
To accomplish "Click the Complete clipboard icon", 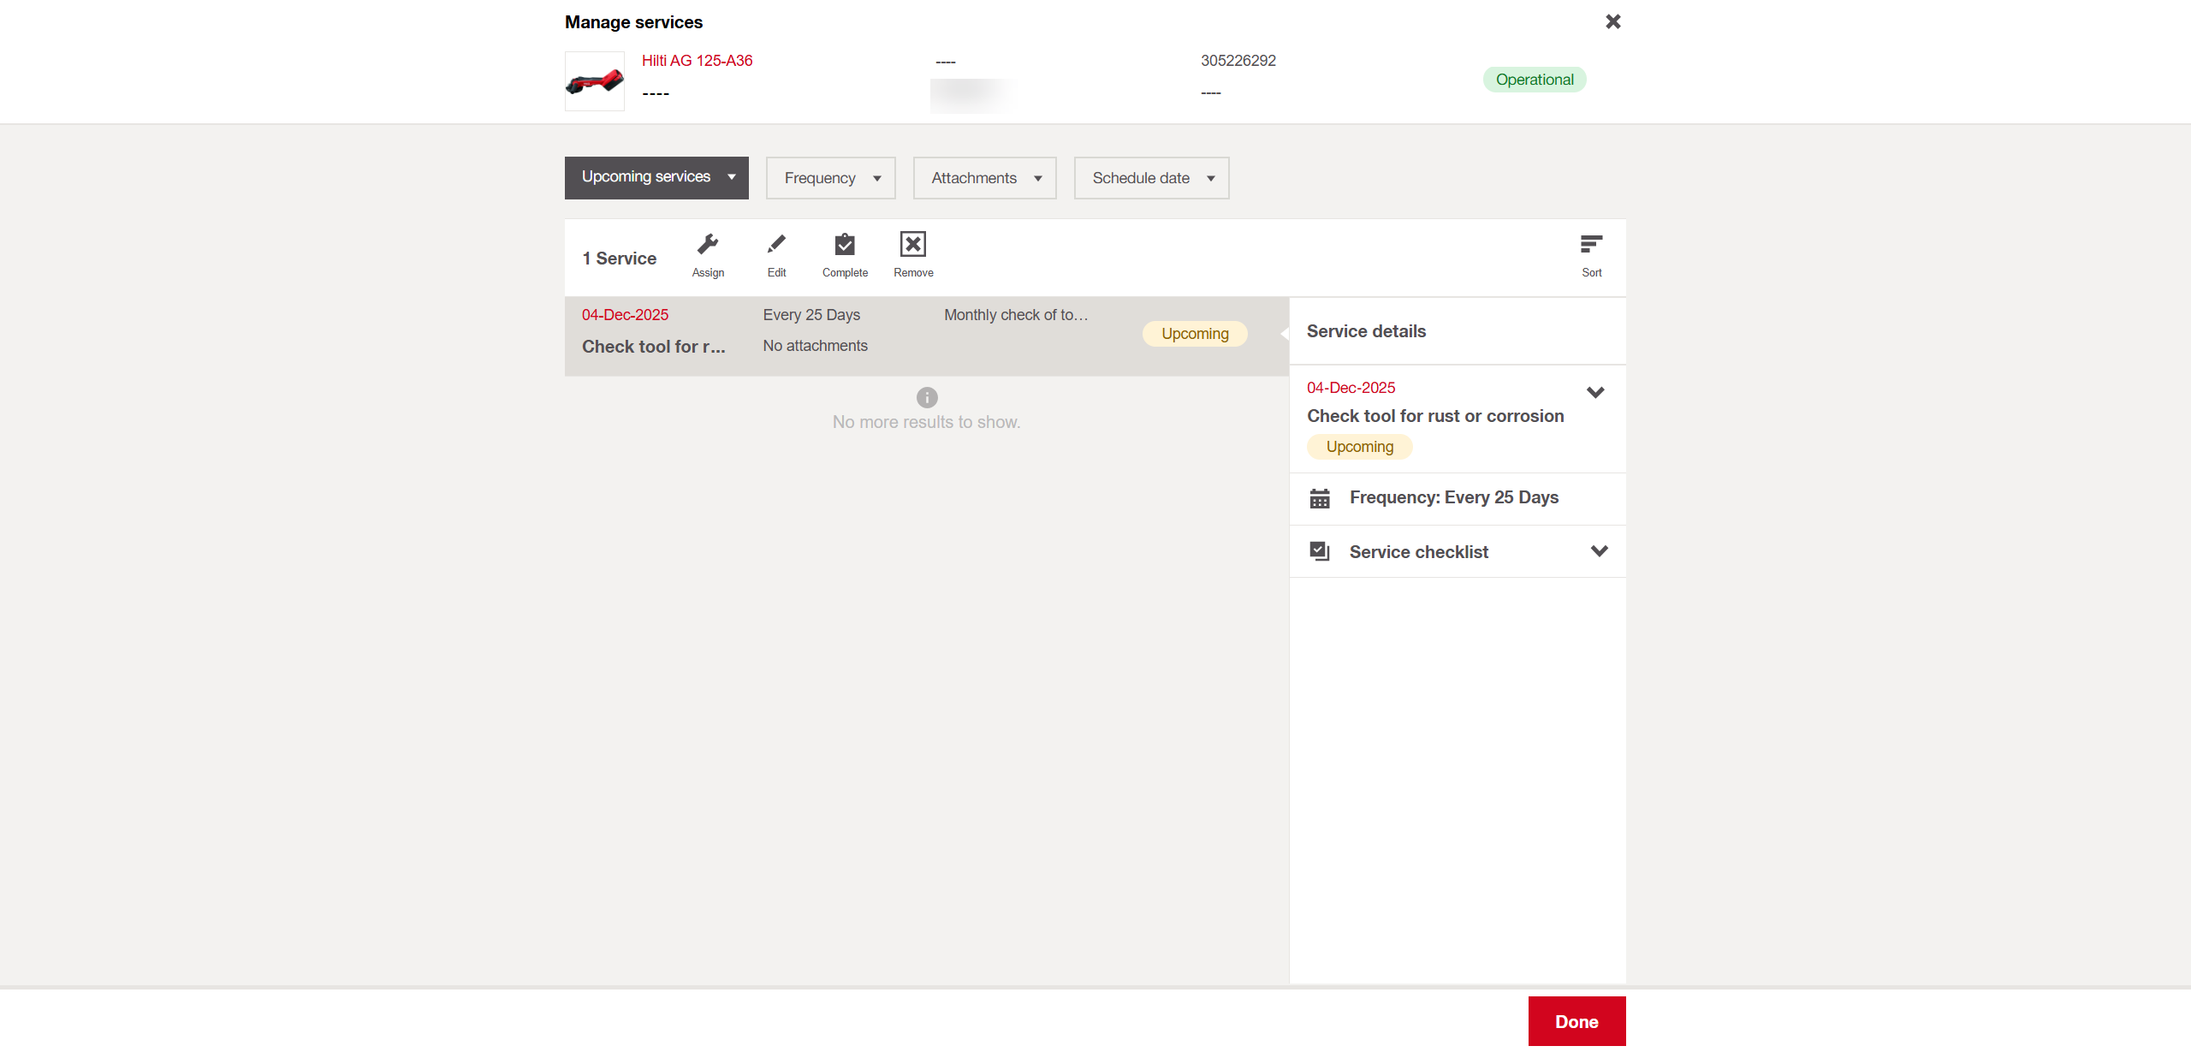I will (845, 245).
